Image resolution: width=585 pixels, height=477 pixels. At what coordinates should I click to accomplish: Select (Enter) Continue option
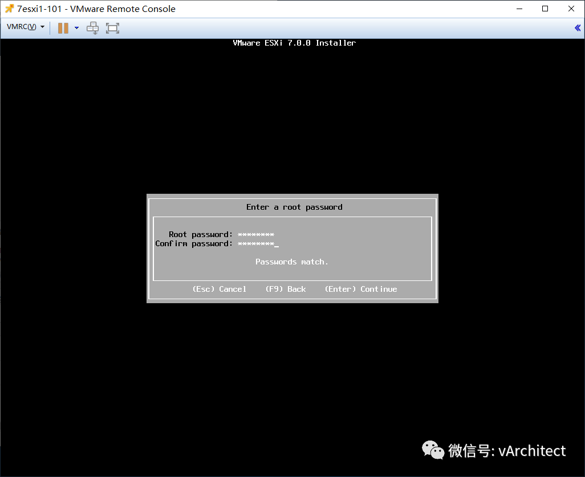point(361,289)
